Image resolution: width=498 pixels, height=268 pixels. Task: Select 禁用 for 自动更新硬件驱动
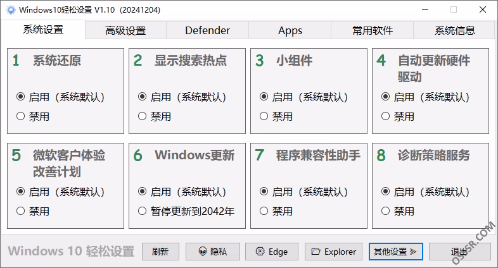[386, 116]
